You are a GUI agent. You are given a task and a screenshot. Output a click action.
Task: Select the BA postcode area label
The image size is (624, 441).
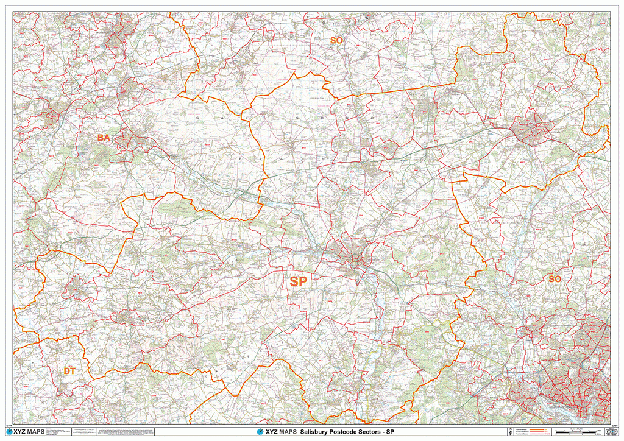[103, 138]
